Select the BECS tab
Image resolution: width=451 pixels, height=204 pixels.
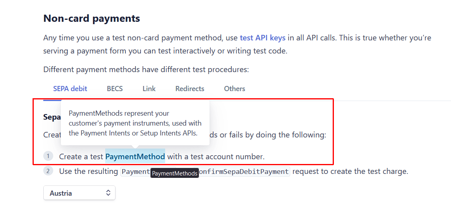click(x=115, y=89)
